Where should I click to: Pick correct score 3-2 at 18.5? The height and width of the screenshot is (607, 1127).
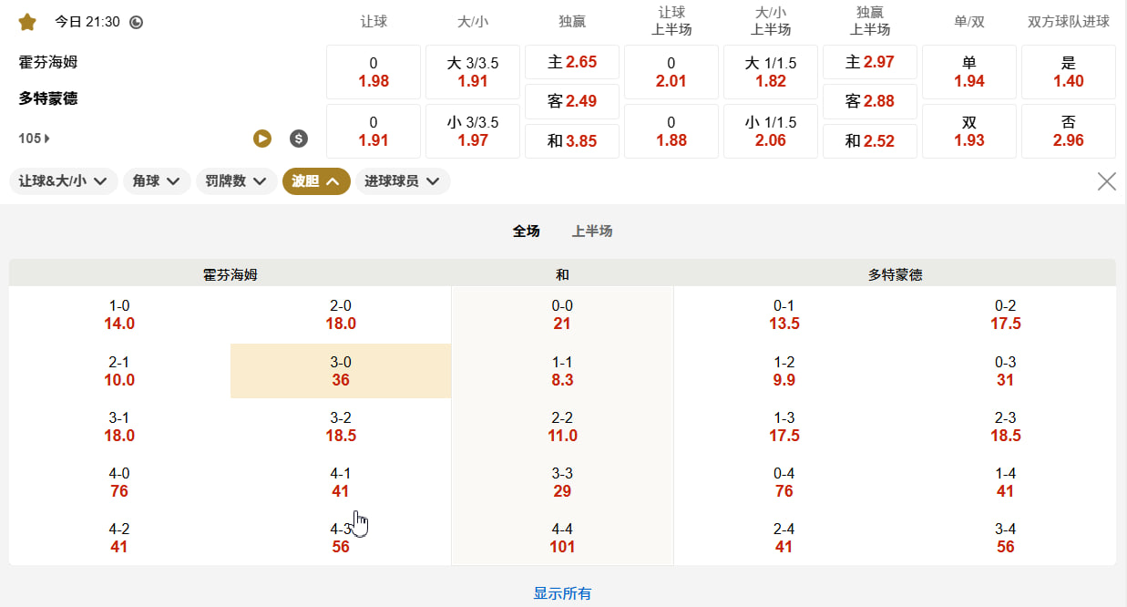[x=341, y=427]
